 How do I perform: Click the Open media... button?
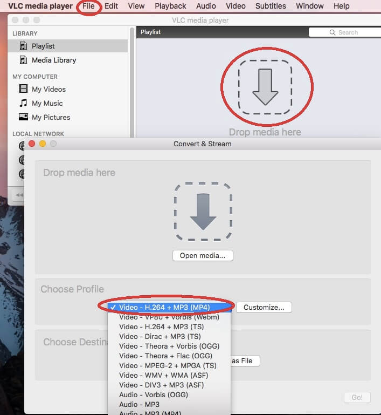point(203,255)
